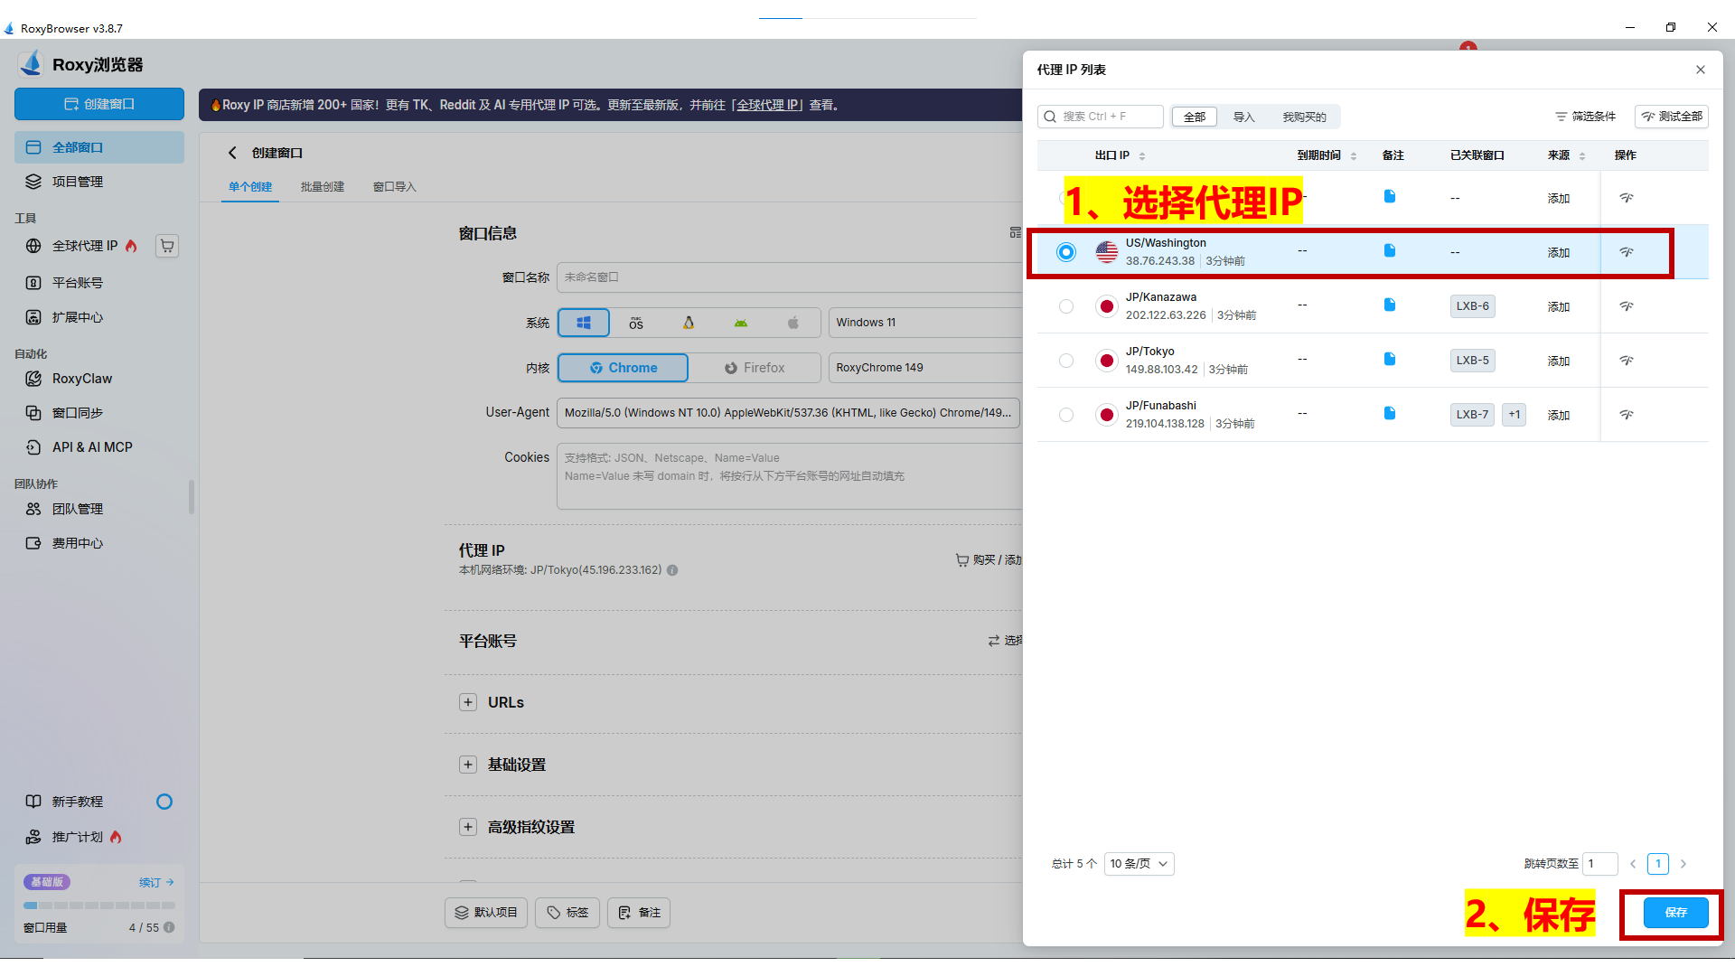
Task: Open 全球代理 IP in sidebar
Action: coord(83,246)
